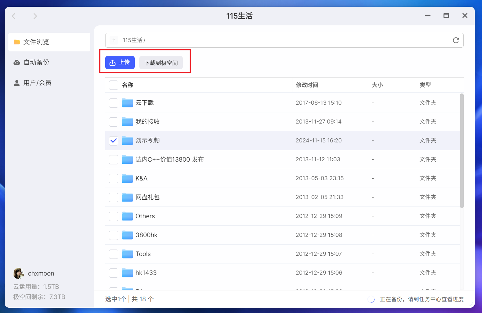Click the 我的接收 folder name
This screenshot has height=313, width=482.
click(148, 122)
